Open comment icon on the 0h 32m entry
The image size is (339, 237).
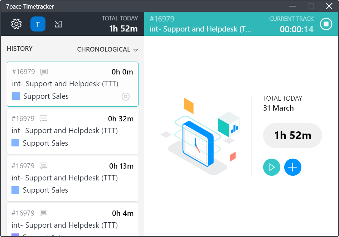[43, 118]
